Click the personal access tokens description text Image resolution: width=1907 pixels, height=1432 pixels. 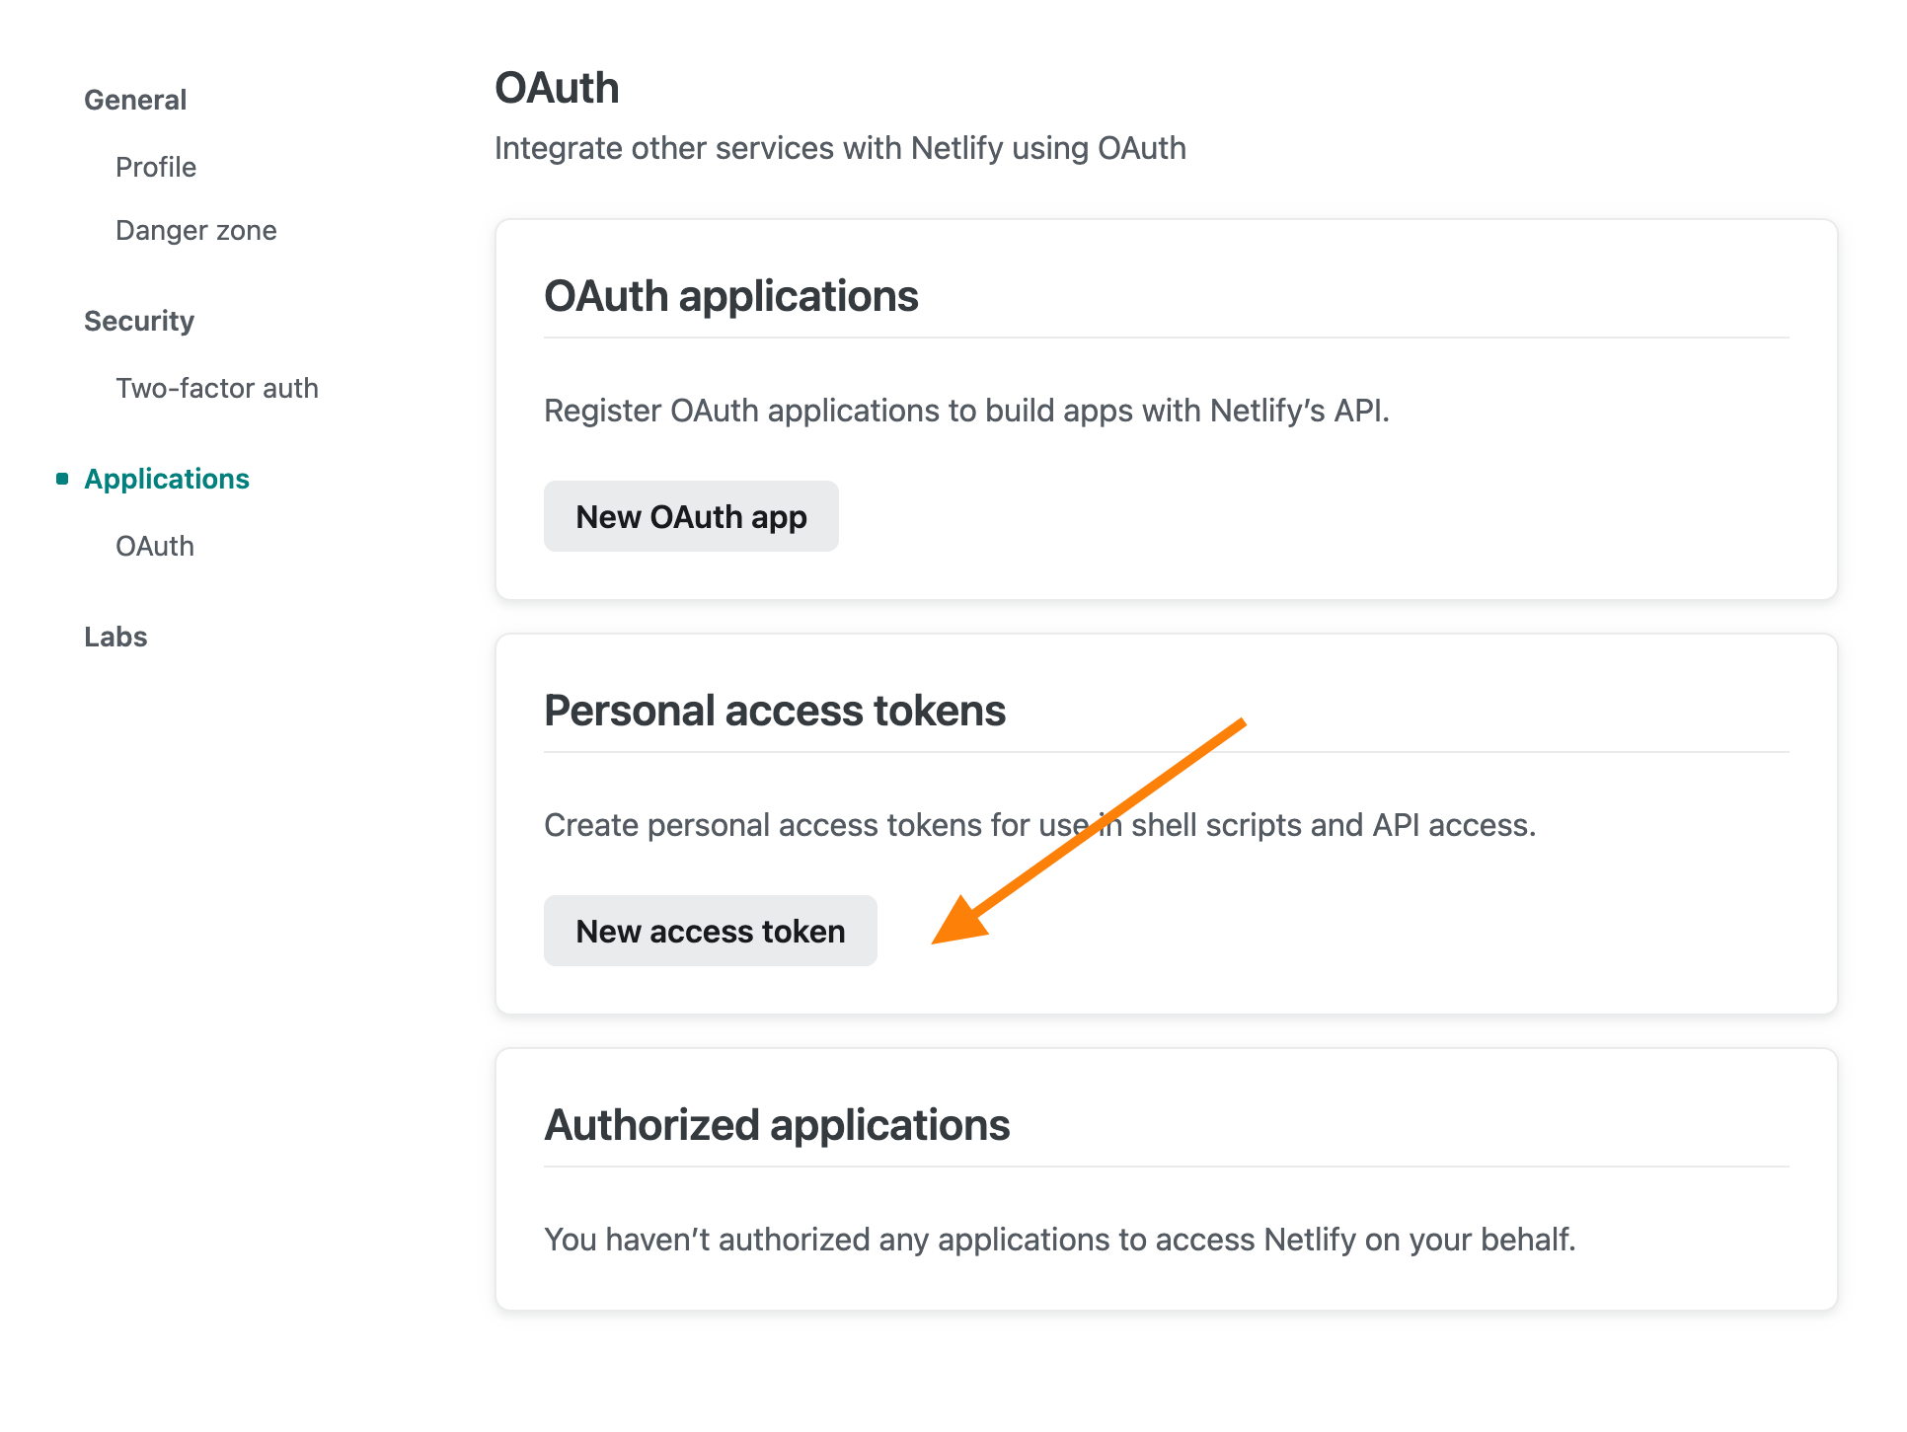1039,824
